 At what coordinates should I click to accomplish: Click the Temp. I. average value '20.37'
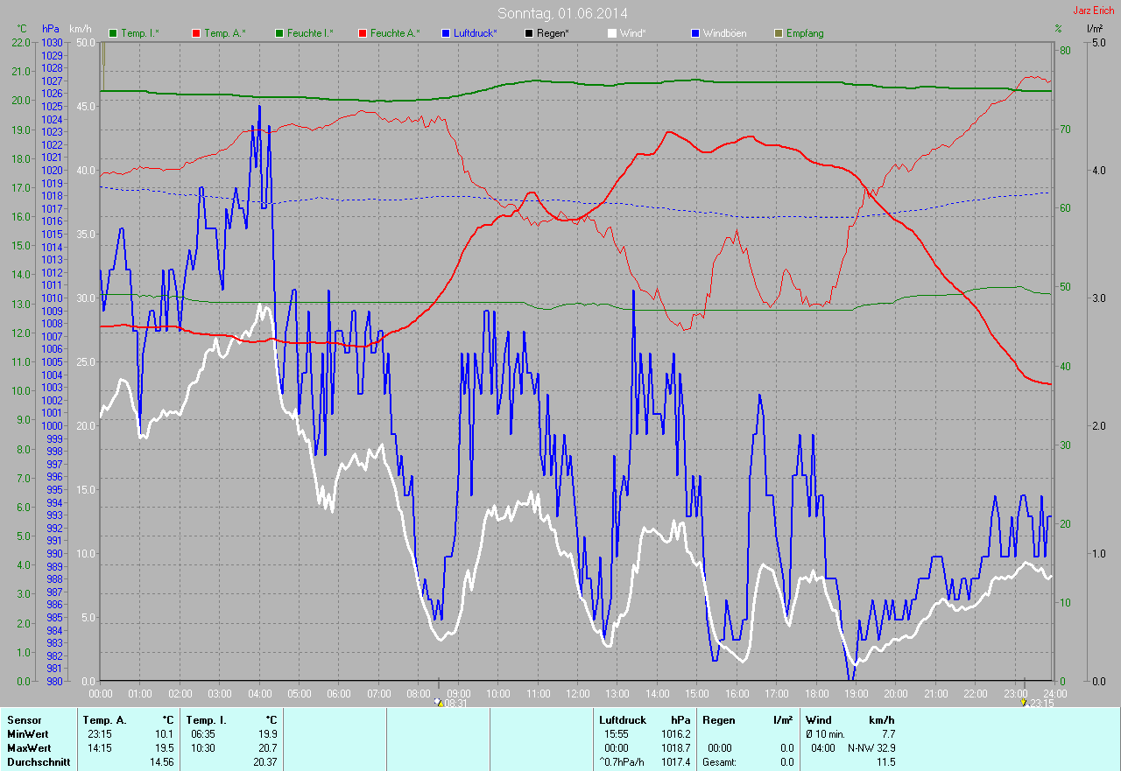point(264,762)
